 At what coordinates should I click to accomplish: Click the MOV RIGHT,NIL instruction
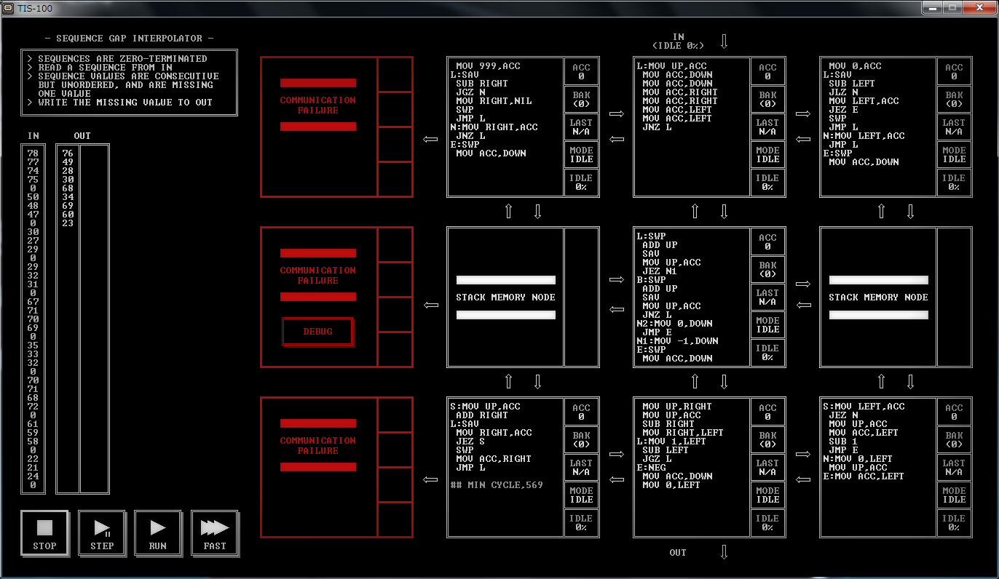[x=494, y=101]
